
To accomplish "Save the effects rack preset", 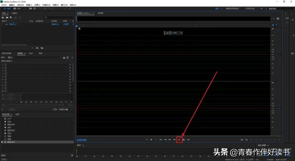I will [x=64, y=57].
